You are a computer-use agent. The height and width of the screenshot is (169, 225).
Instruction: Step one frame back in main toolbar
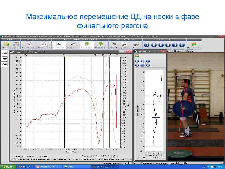pos(154,45)
